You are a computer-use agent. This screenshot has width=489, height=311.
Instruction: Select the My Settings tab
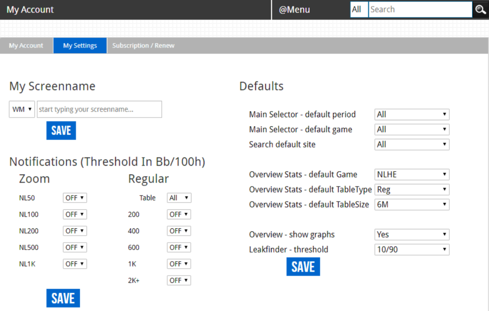coord(80,46)
